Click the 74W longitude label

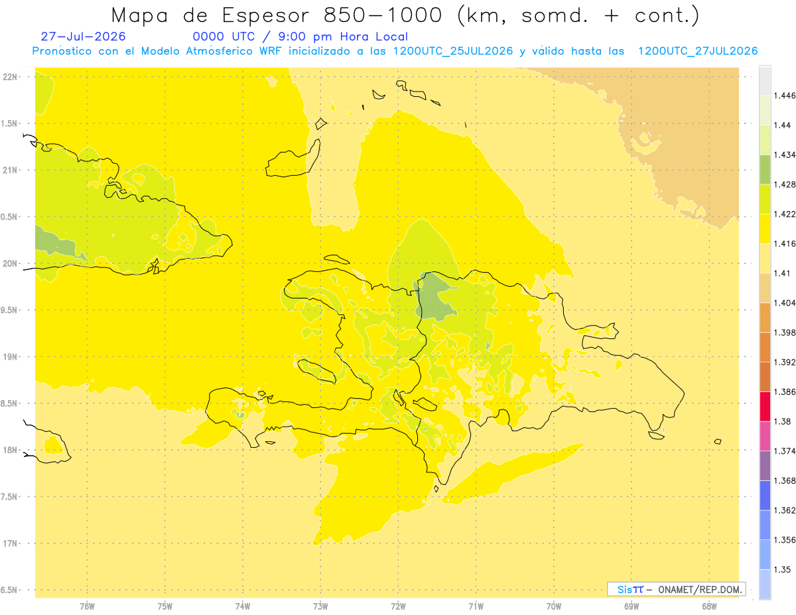242,606
